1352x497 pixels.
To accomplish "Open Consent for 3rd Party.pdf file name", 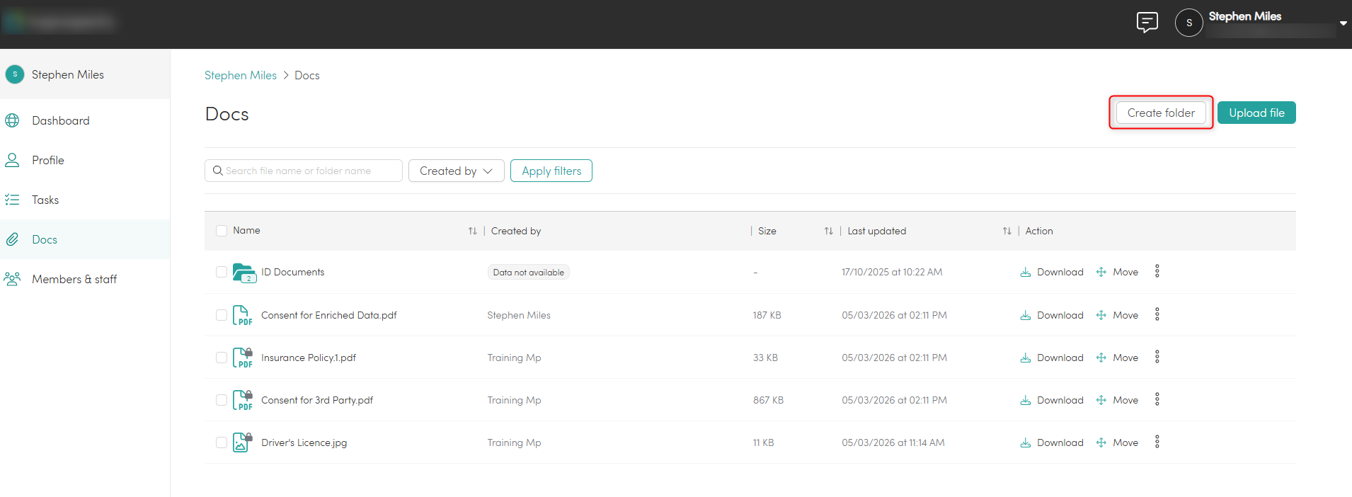I will tap(317, 400).
